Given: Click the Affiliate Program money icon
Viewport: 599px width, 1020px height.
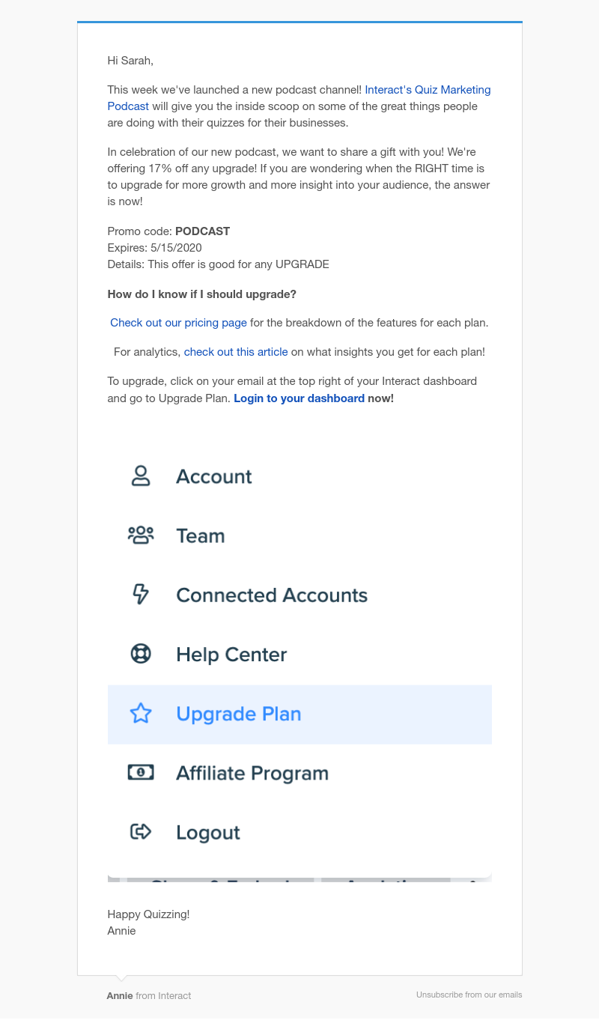Looking at the screenshot, I should click(141, 773).
